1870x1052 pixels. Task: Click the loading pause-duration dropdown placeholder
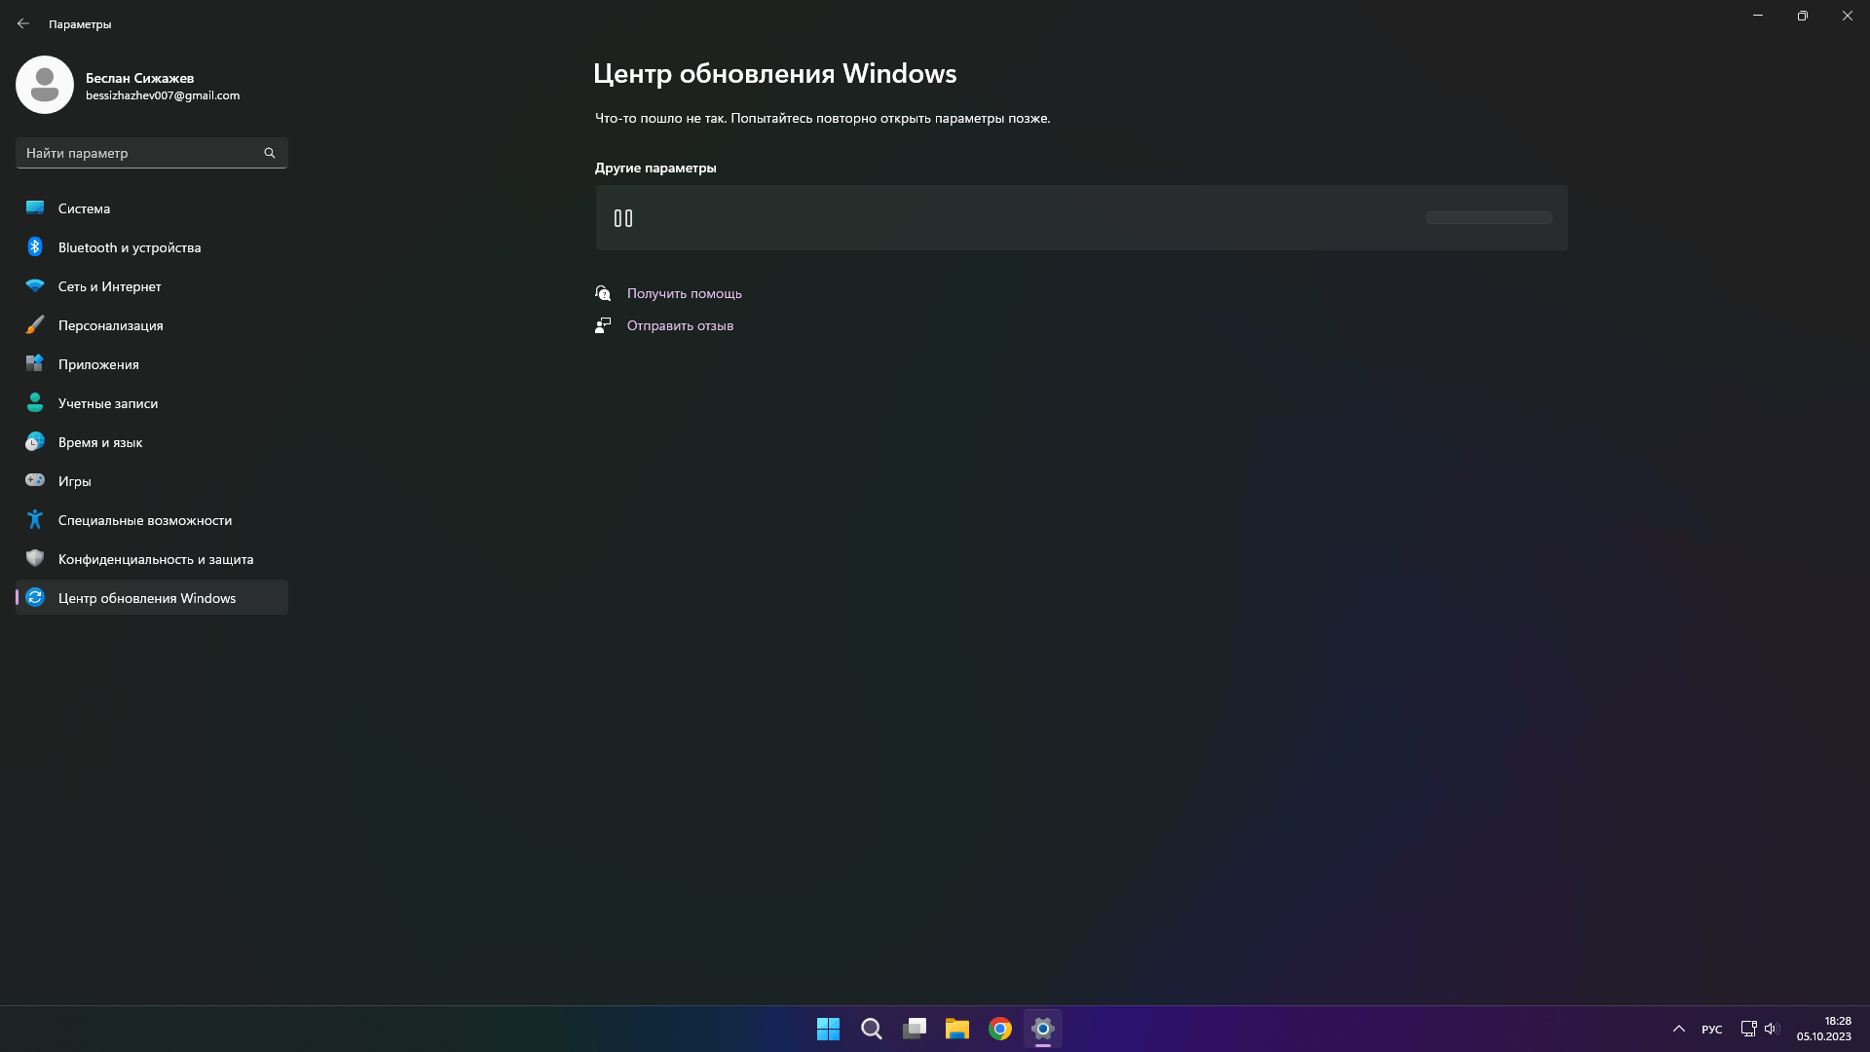(1488, 218)
